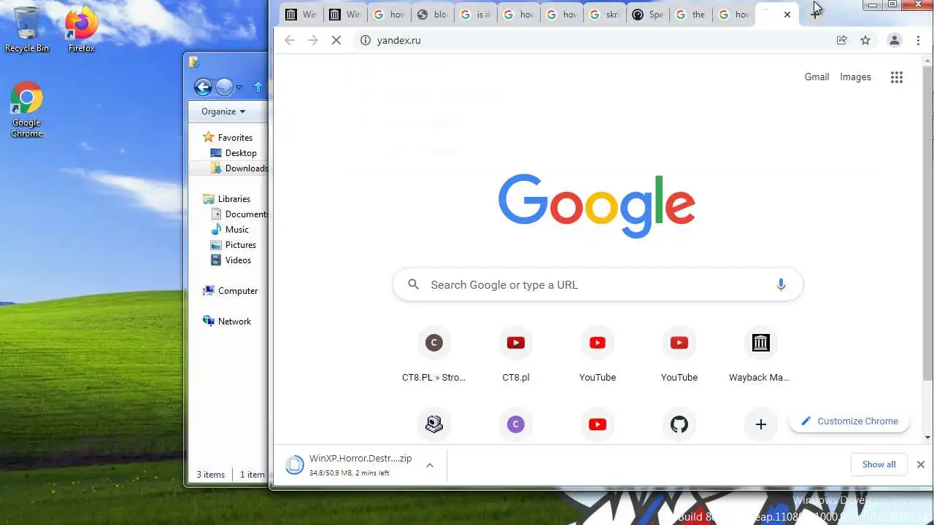Viewport: 934px width, 525px height.
Task: Open the Google apps grid
Action: tap(897, 77)
